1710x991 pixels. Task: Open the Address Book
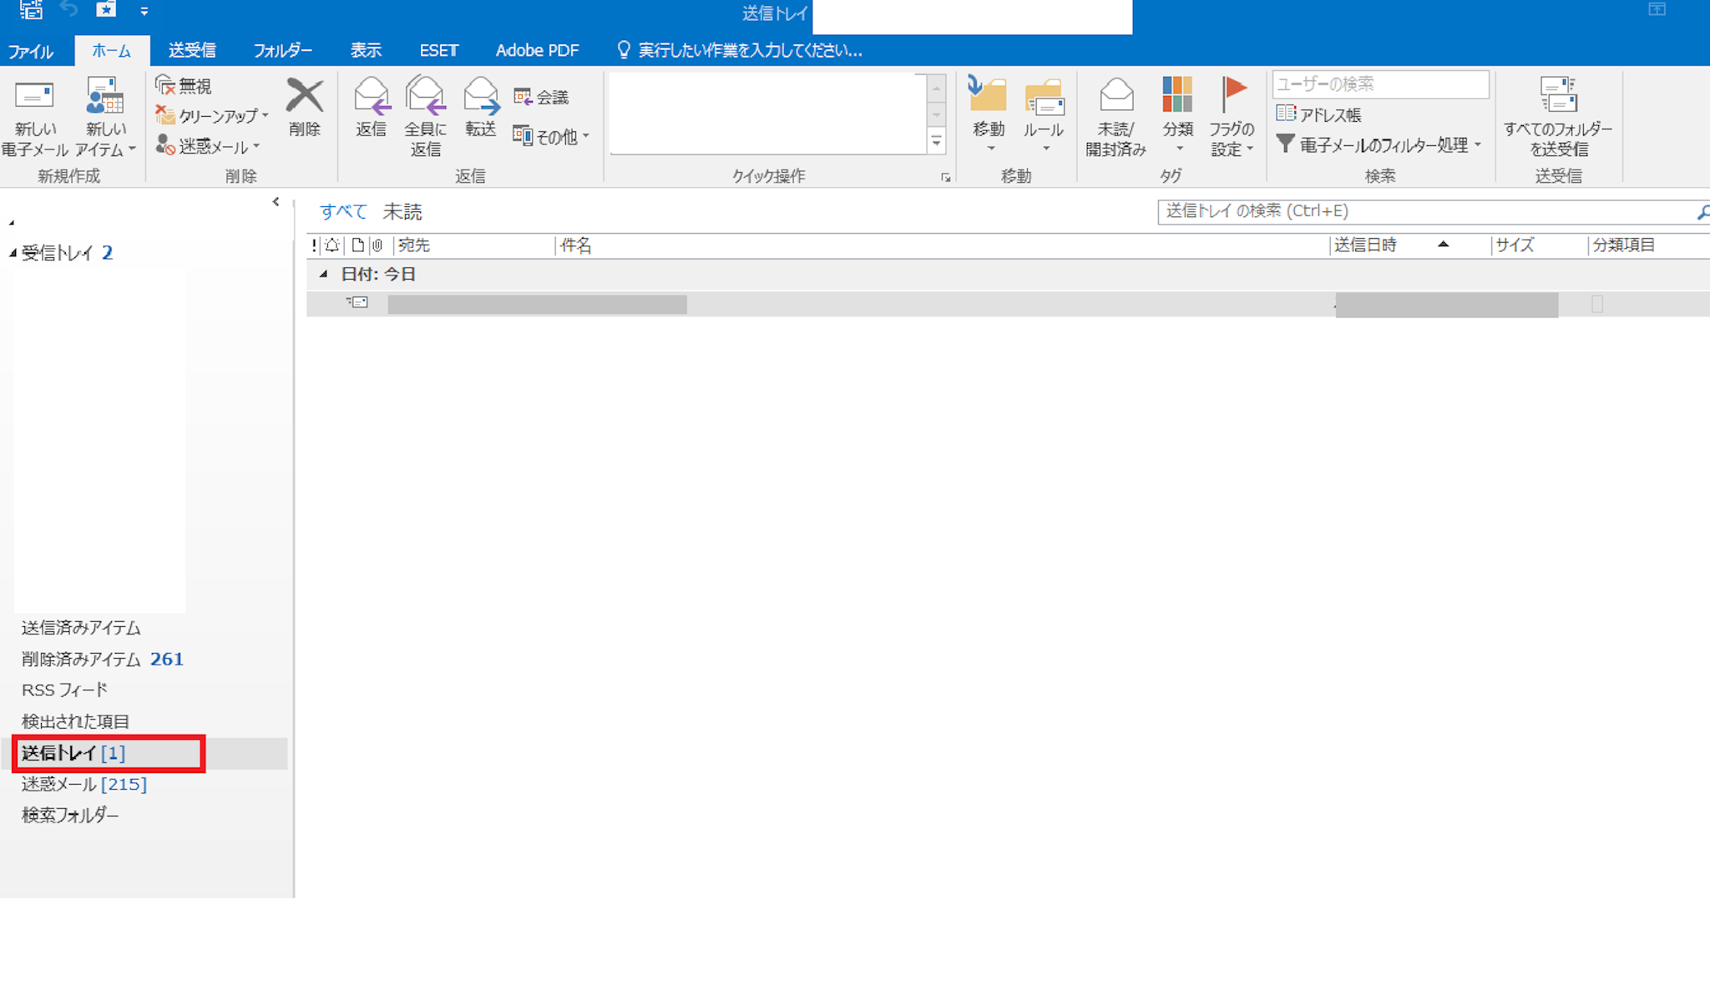click(1319, 114)
